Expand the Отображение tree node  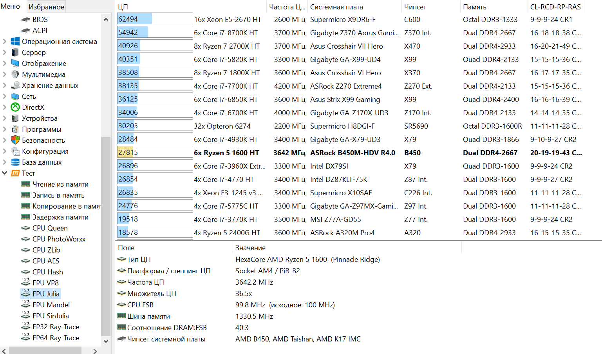tap(4, 64)
